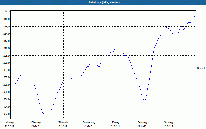This screenshot has height=129, width=206.
Task: Click the date 22.12.11
Action: pyautogui.click(x=89, y=126)
